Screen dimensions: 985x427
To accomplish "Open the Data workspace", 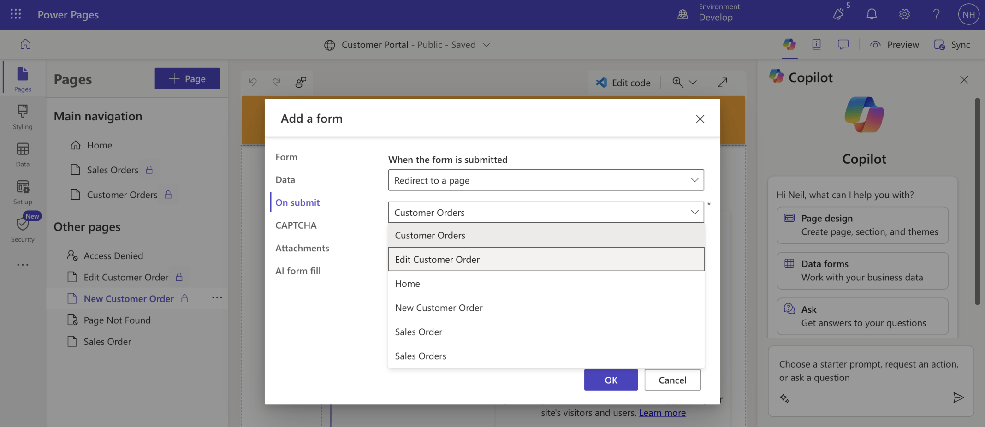I will click(23, 154).
